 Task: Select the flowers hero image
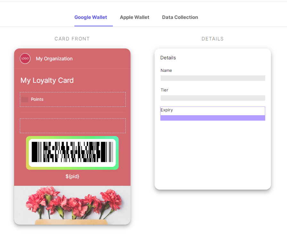coord(72,205)
